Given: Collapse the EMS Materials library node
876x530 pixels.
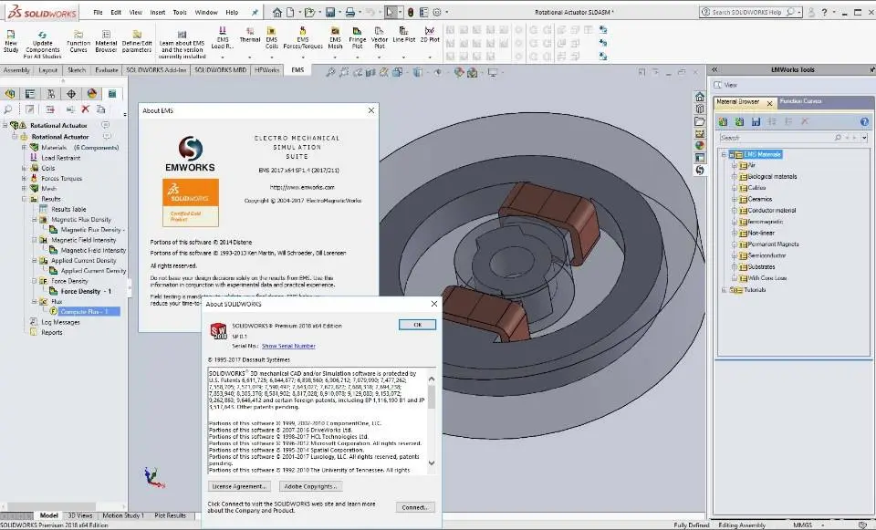Looking at the screenshot, I should [725, 154].
